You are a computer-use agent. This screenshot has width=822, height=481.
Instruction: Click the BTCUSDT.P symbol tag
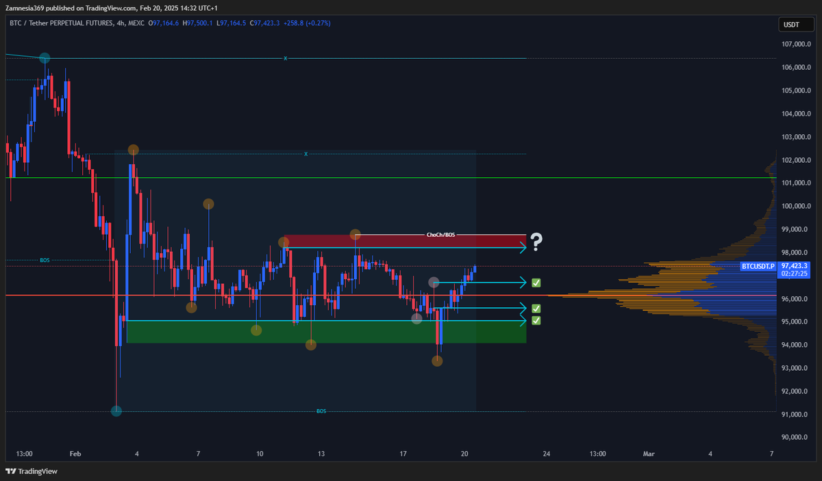758,266
